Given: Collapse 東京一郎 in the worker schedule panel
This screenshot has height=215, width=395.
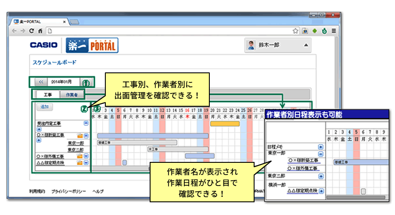Looking at the screenshot, I should pos(321,154).
